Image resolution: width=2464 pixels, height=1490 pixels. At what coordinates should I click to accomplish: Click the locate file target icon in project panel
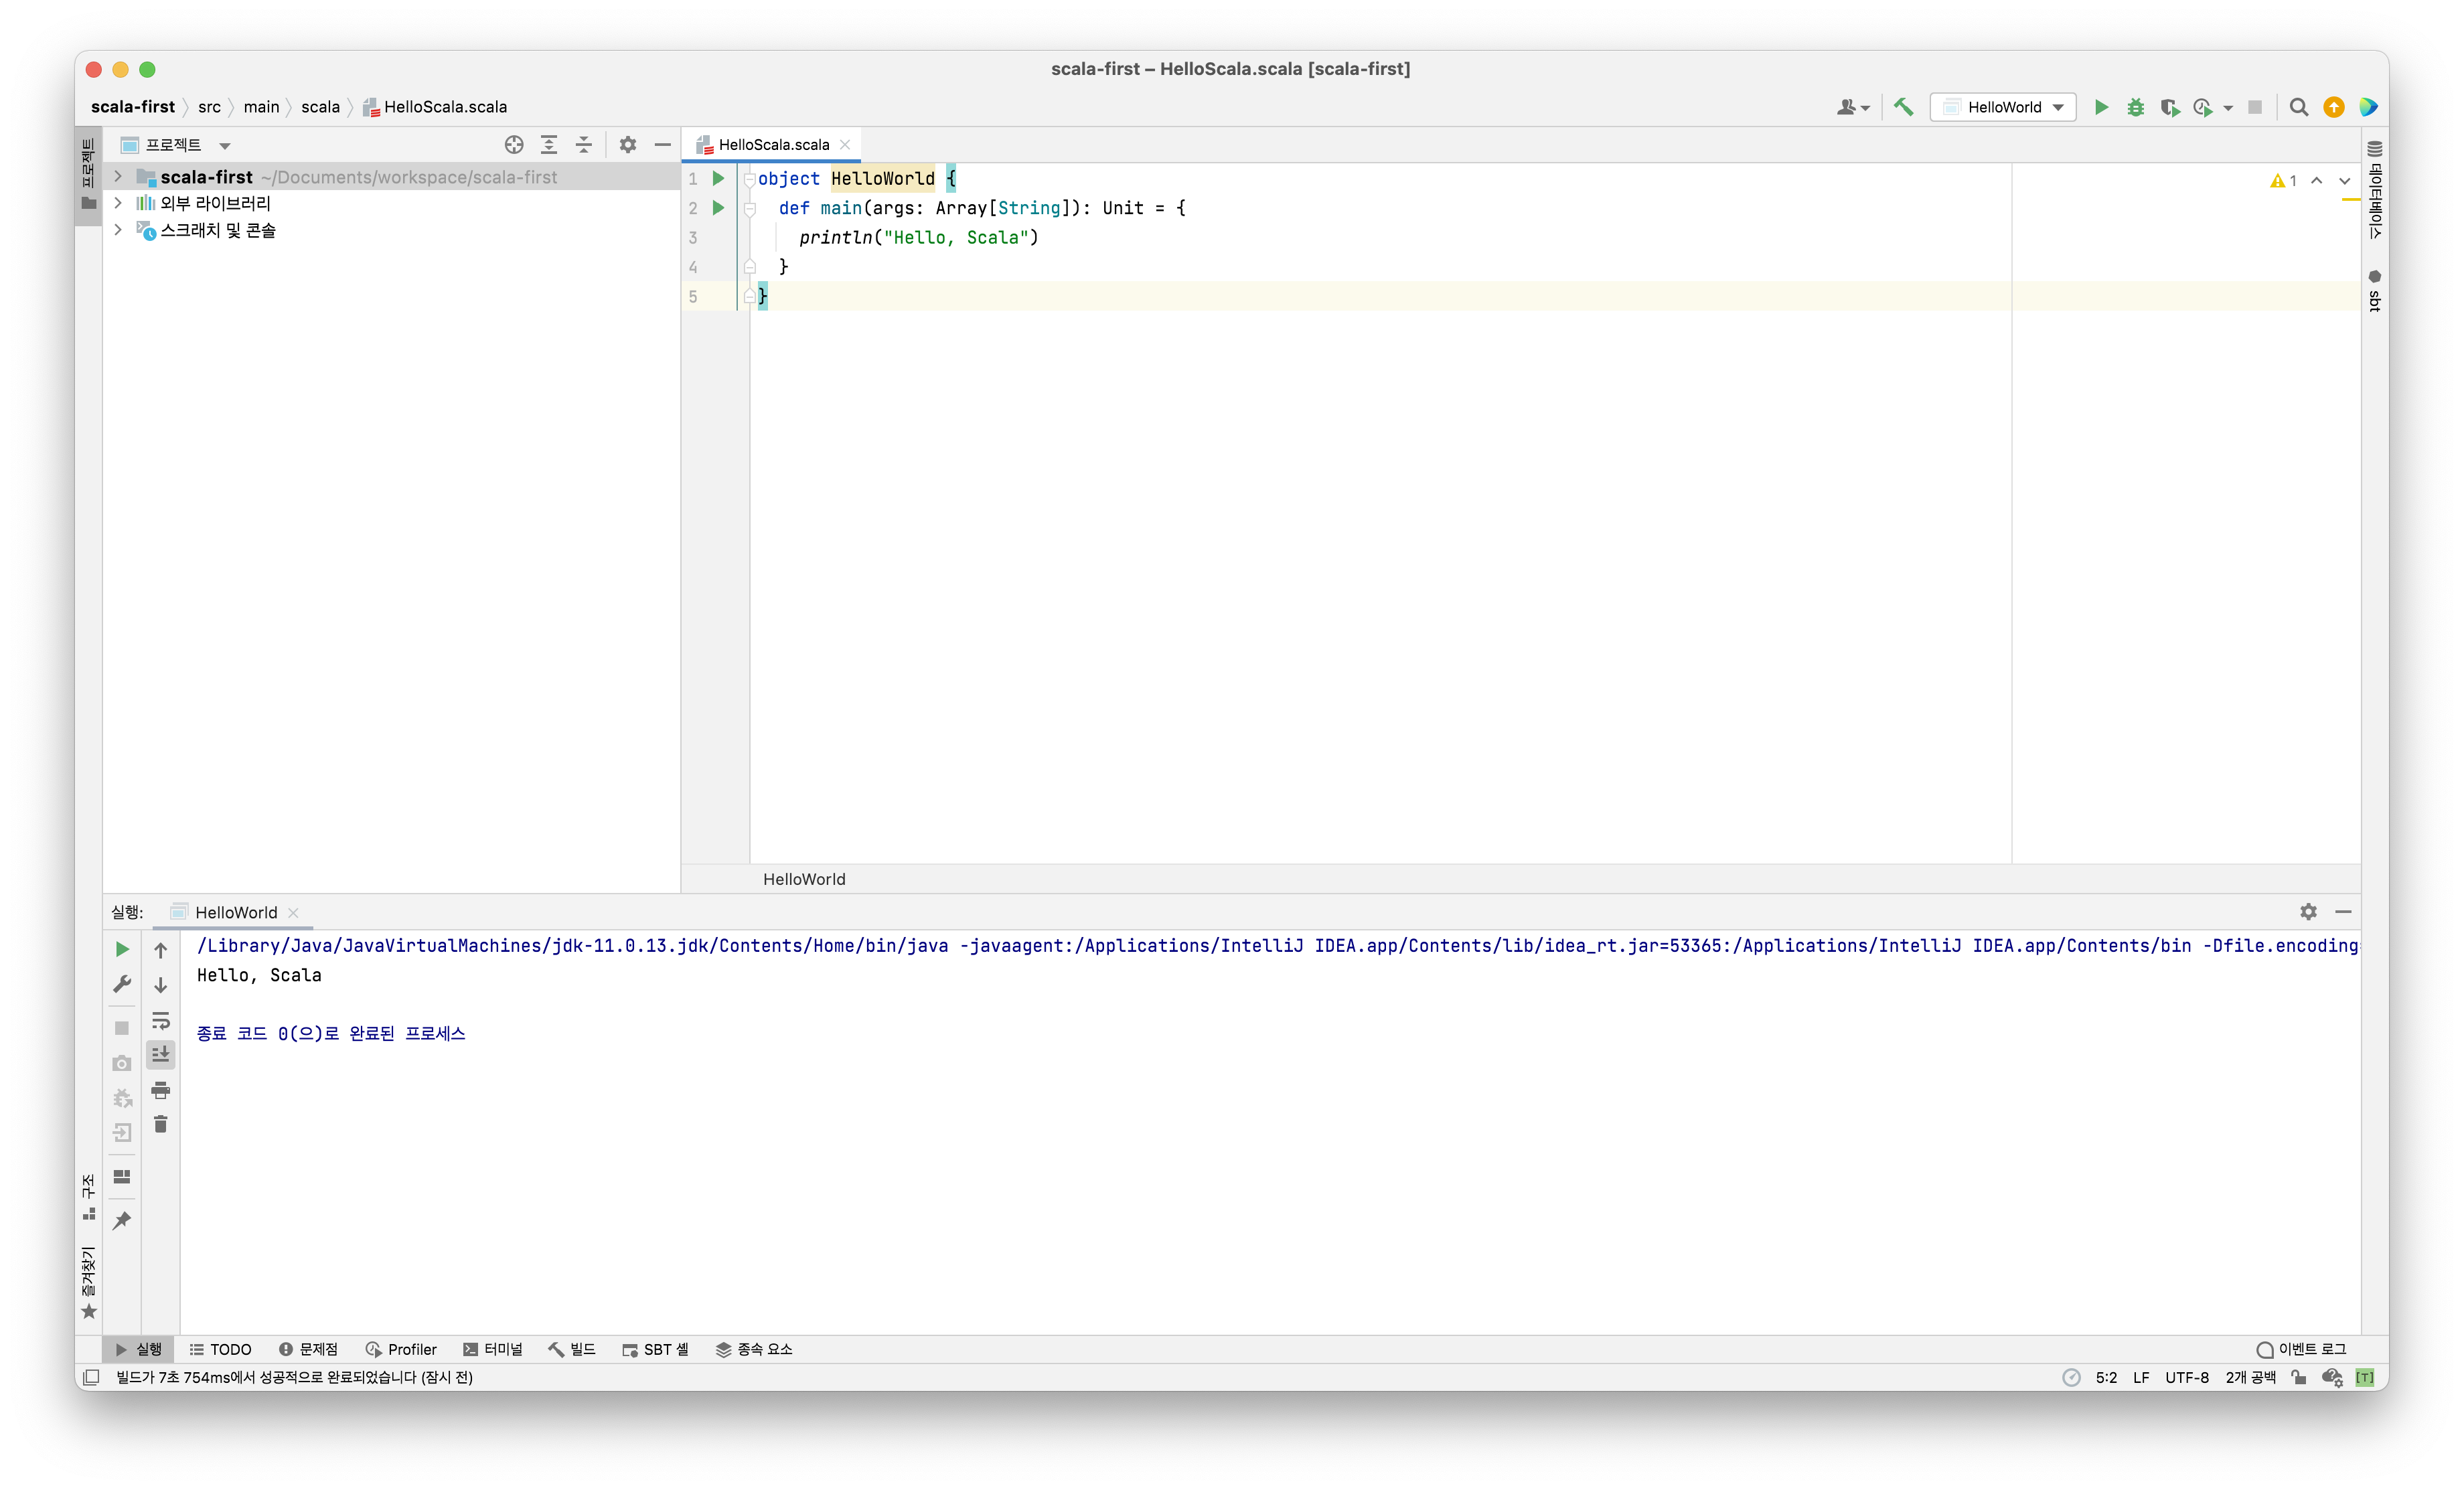(x=514, y=145)
